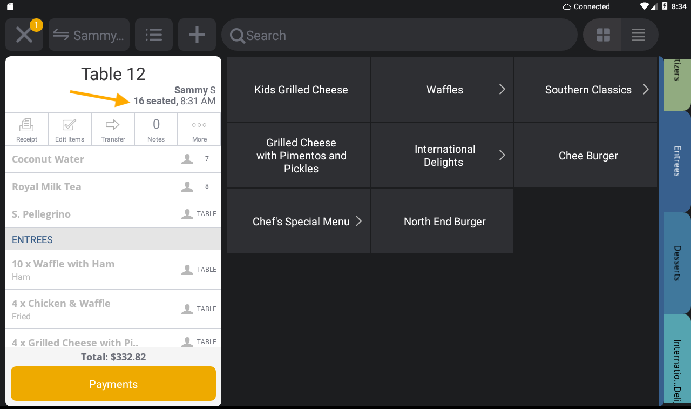
Task: Open the Receipt printing icon
Action: (26, 129)
